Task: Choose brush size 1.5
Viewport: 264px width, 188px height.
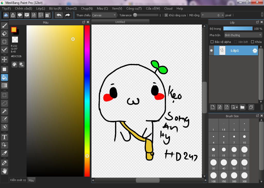Action: tap(224, 125)
